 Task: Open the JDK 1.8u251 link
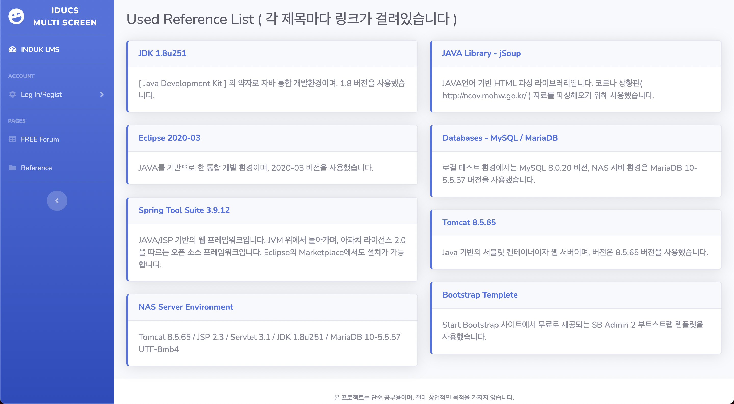162,53
